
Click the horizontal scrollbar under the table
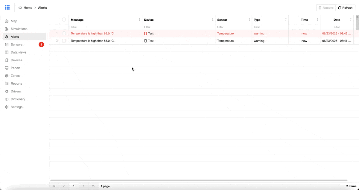[x=199, y=180]
